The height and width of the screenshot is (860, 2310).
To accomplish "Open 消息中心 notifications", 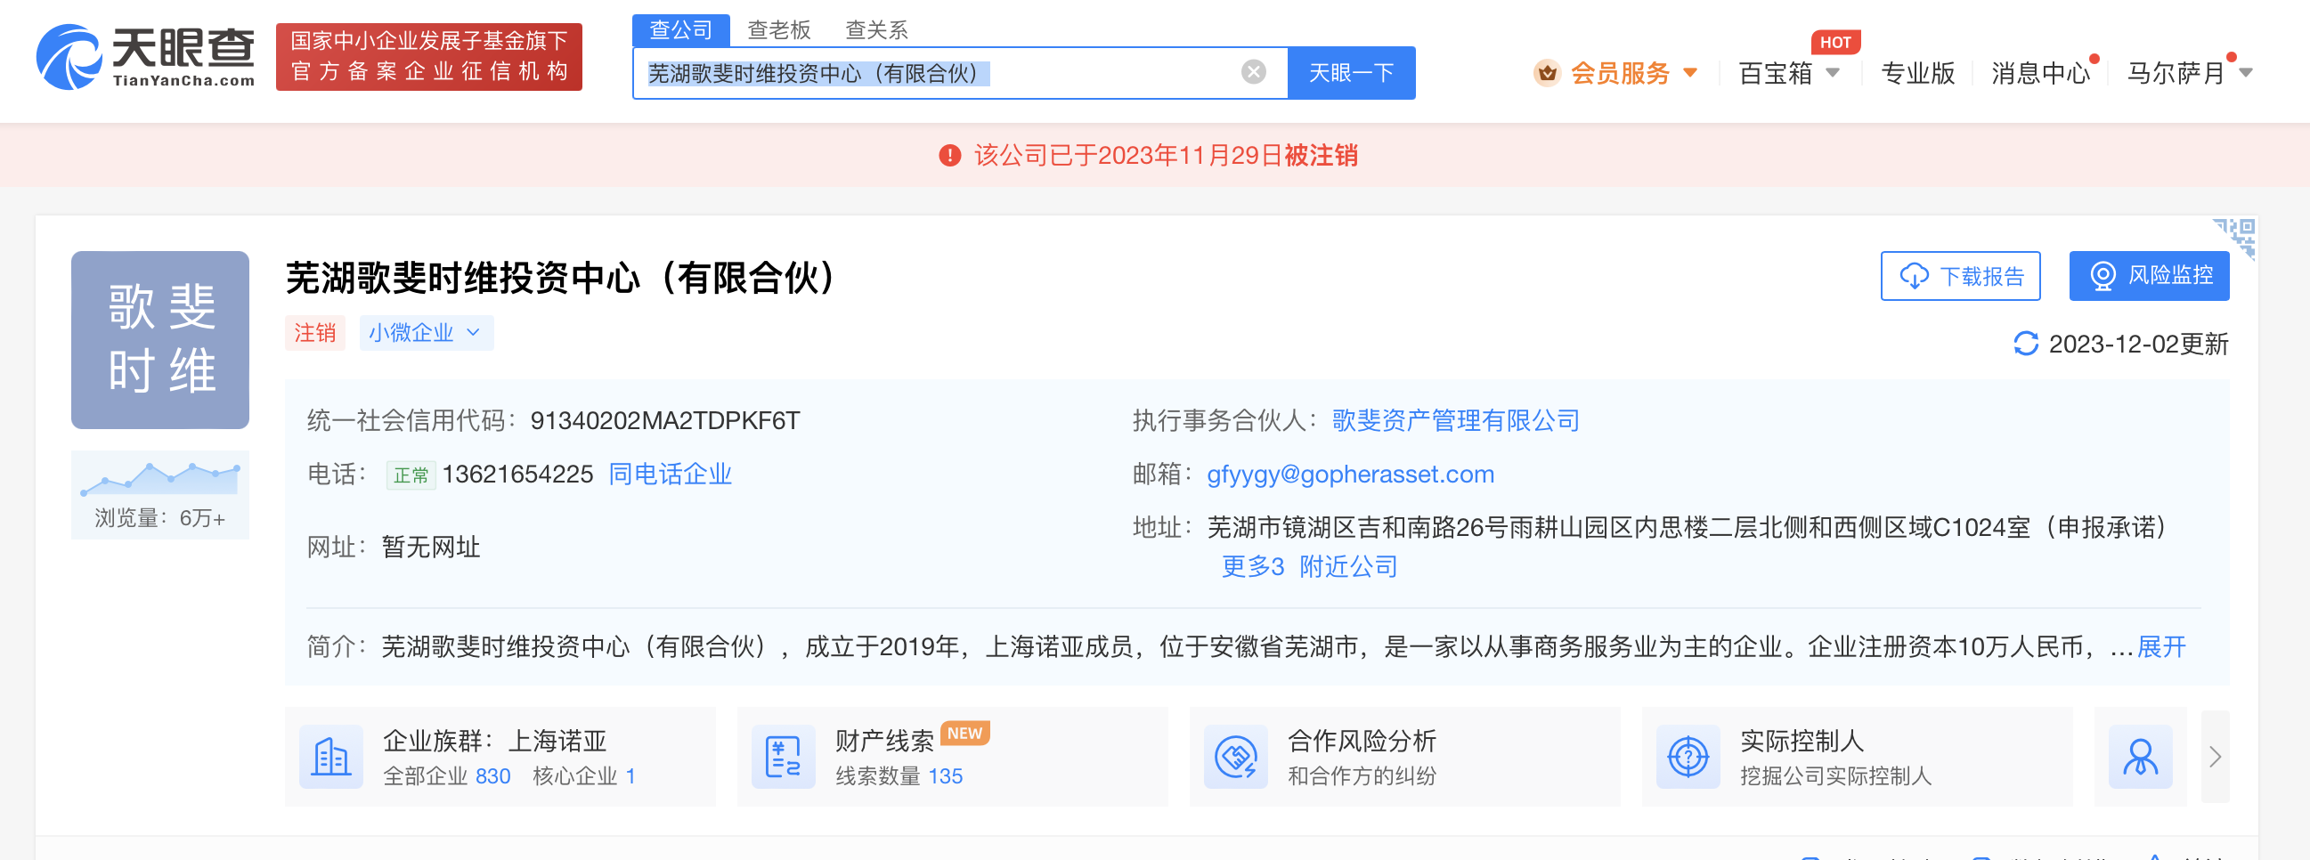I will point(2041,73).
